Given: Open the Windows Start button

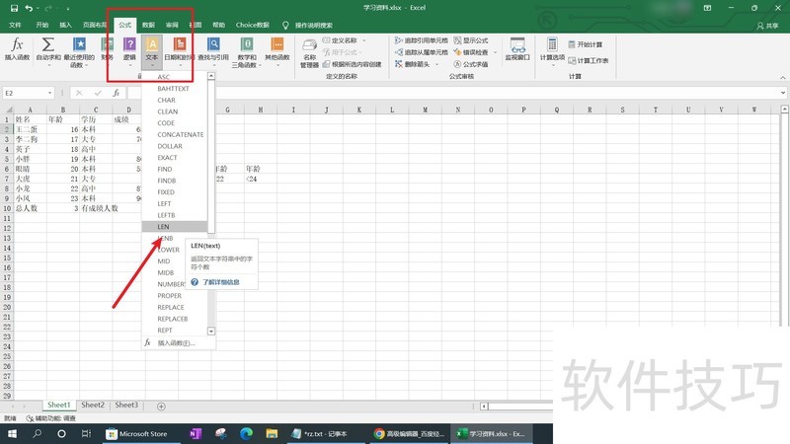Looking at the screenshot, I should [12, 433].
